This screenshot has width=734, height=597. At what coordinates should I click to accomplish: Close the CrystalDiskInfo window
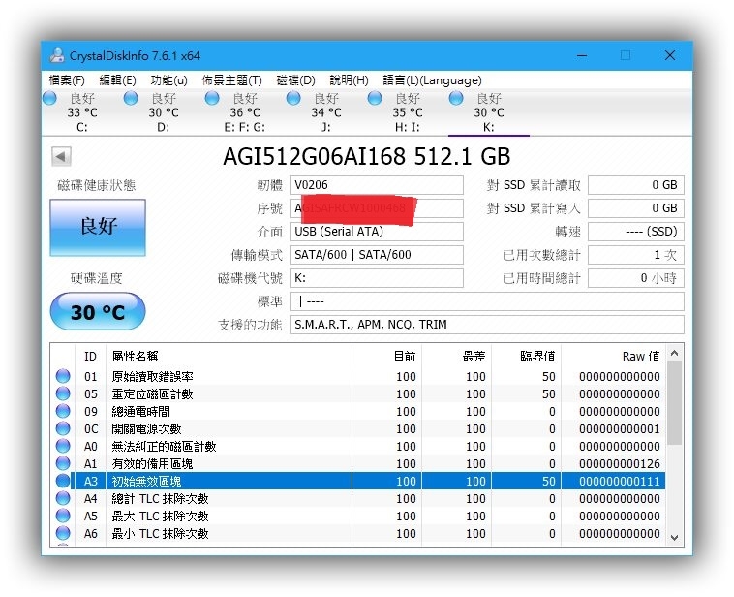[x=670, y=55]
